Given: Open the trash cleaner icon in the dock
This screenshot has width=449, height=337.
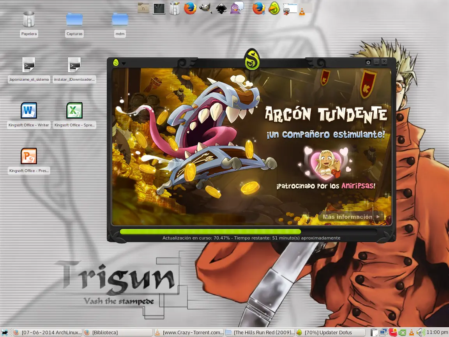Looking at the screenshot, I should coord(174,8).
